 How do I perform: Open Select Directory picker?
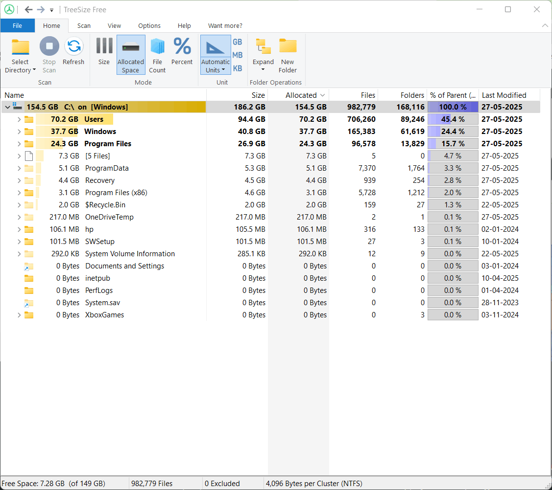click(20, 54)
